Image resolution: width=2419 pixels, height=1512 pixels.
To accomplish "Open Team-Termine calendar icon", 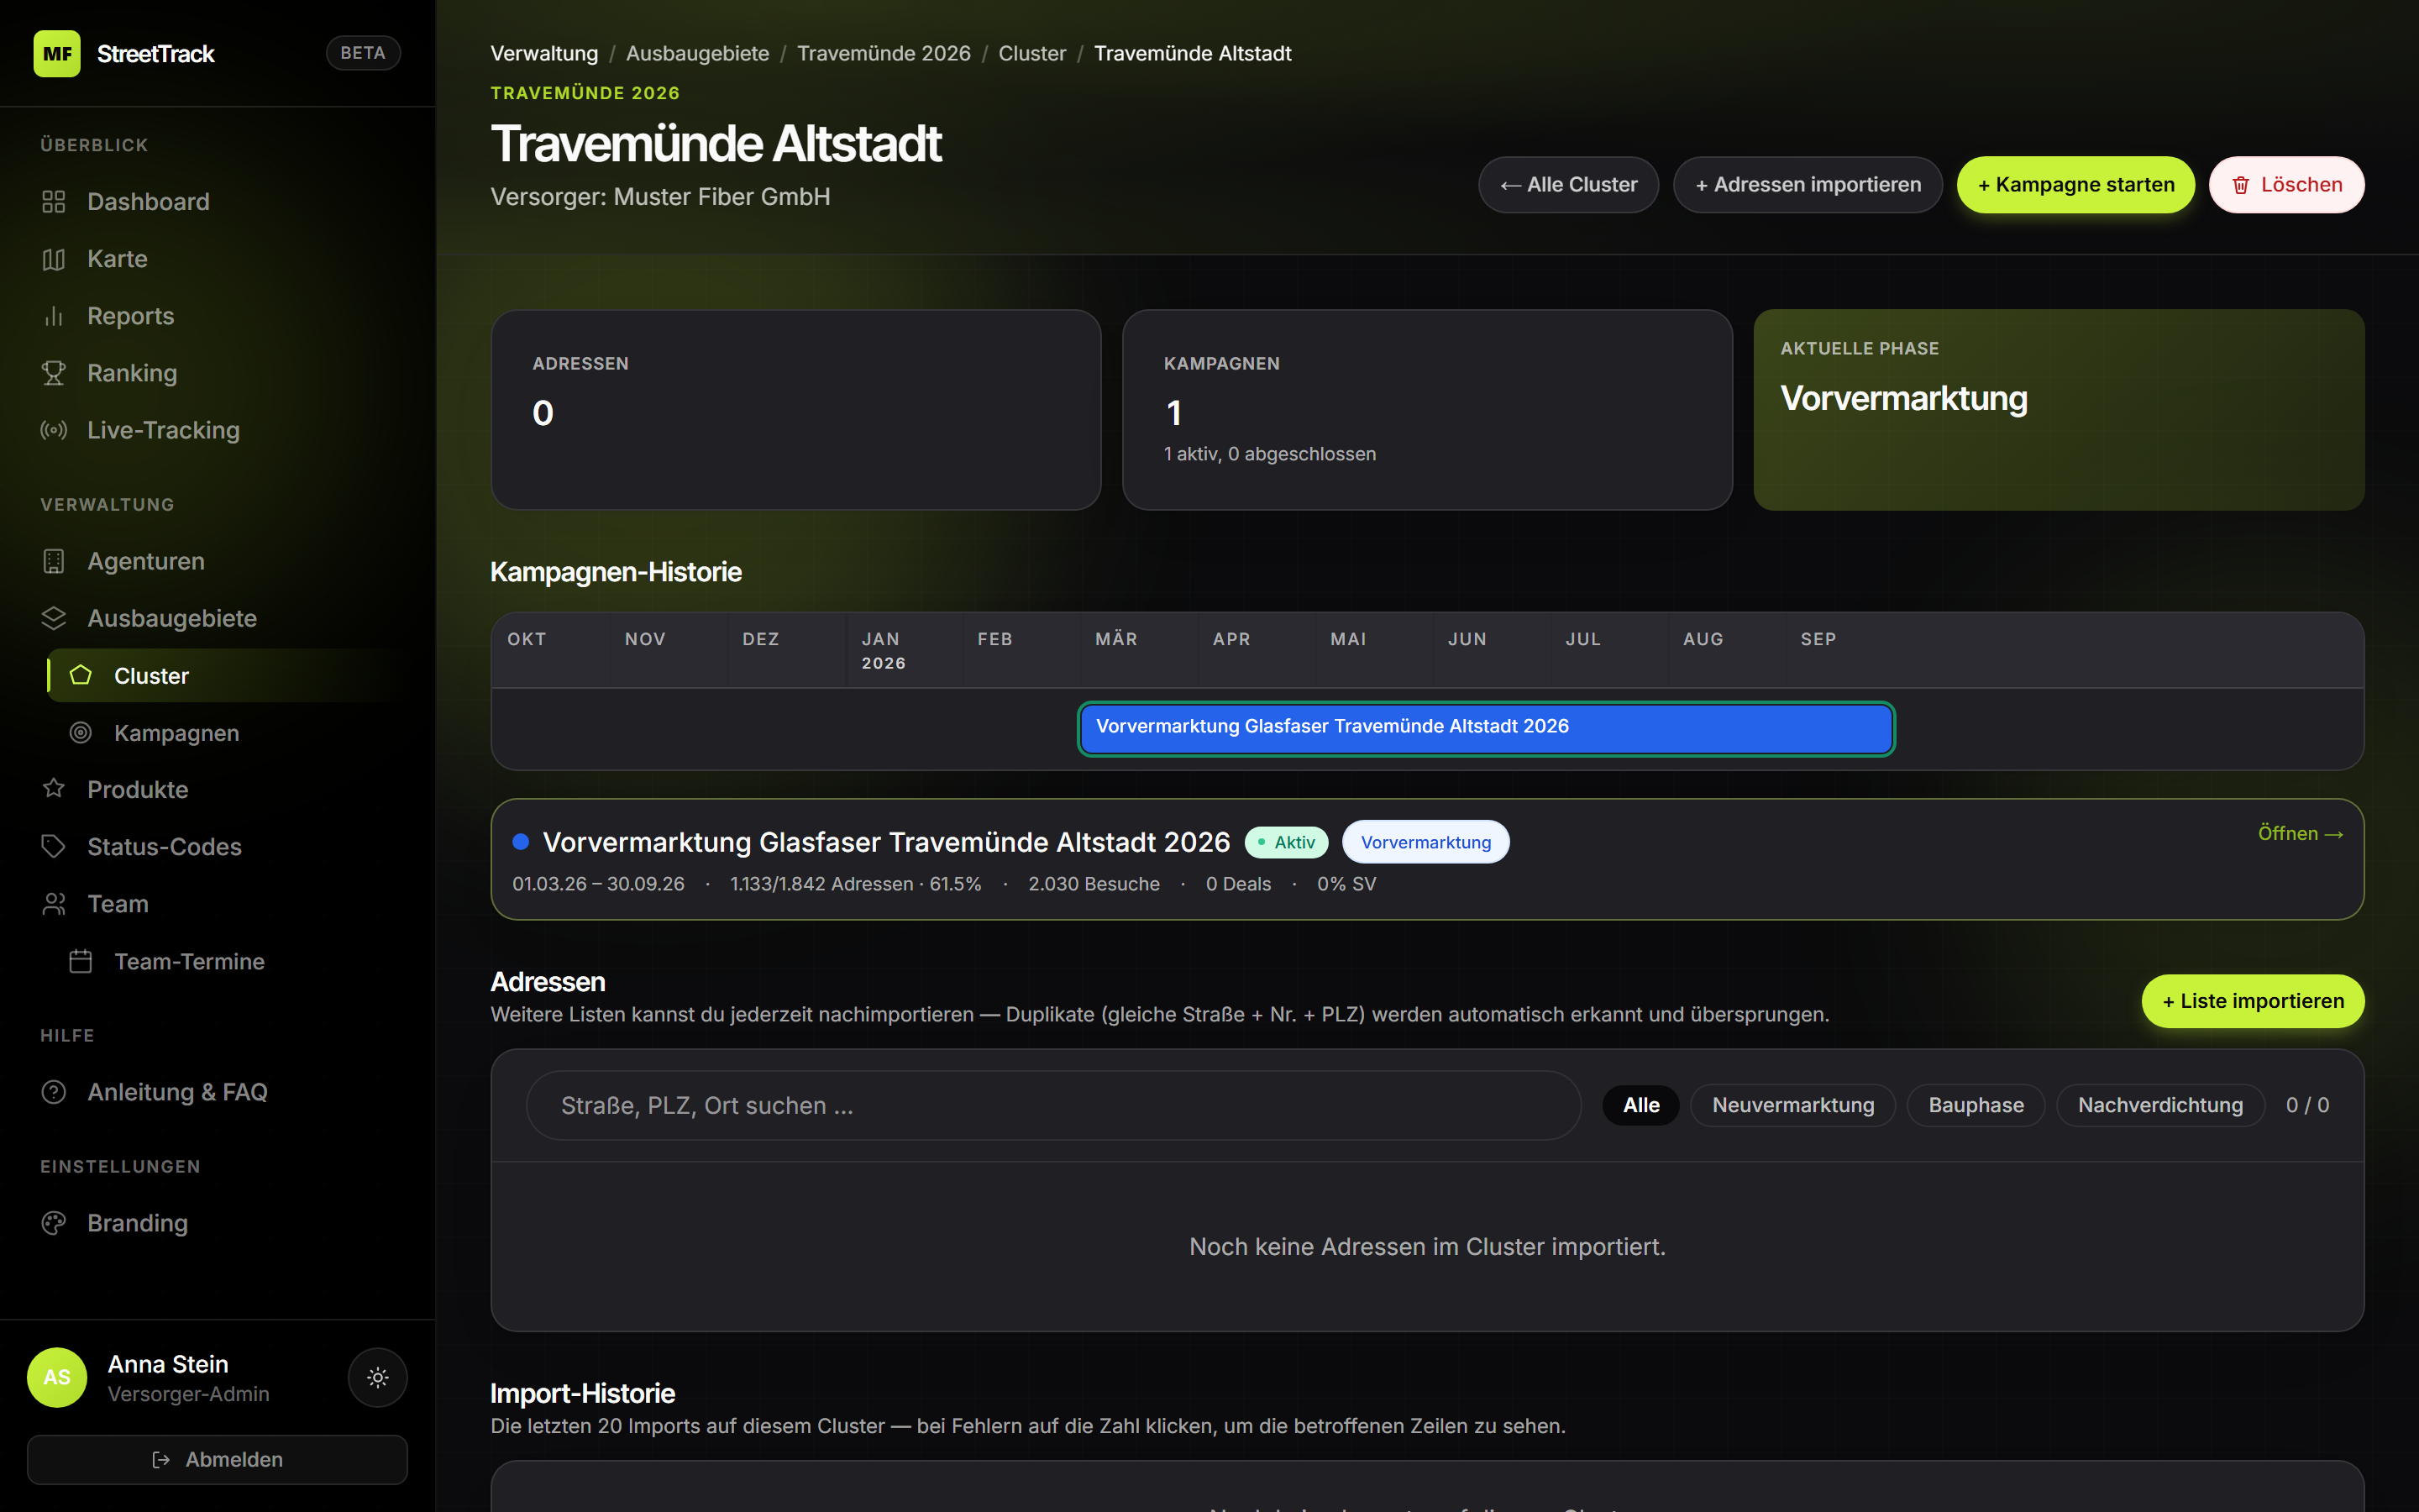I will coord(81,961).
